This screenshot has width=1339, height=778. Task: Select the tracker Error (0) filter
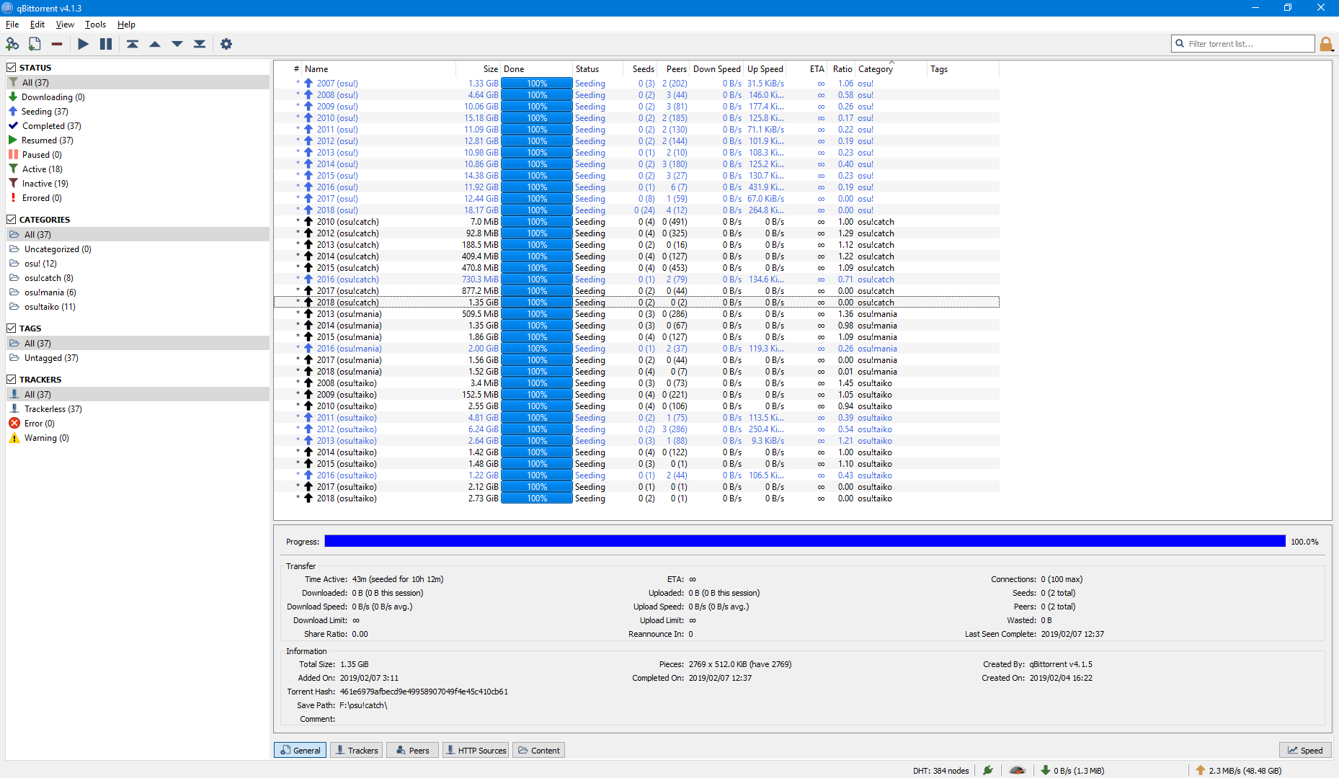pos(138,423)
